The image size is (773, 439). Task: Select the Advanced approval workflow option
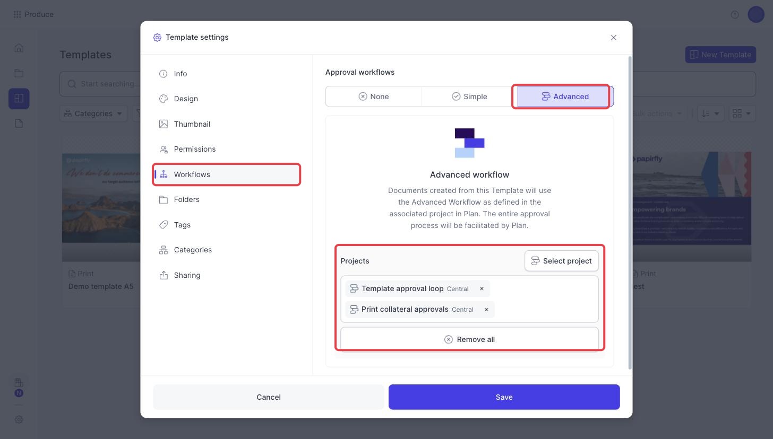coord(565,96)
